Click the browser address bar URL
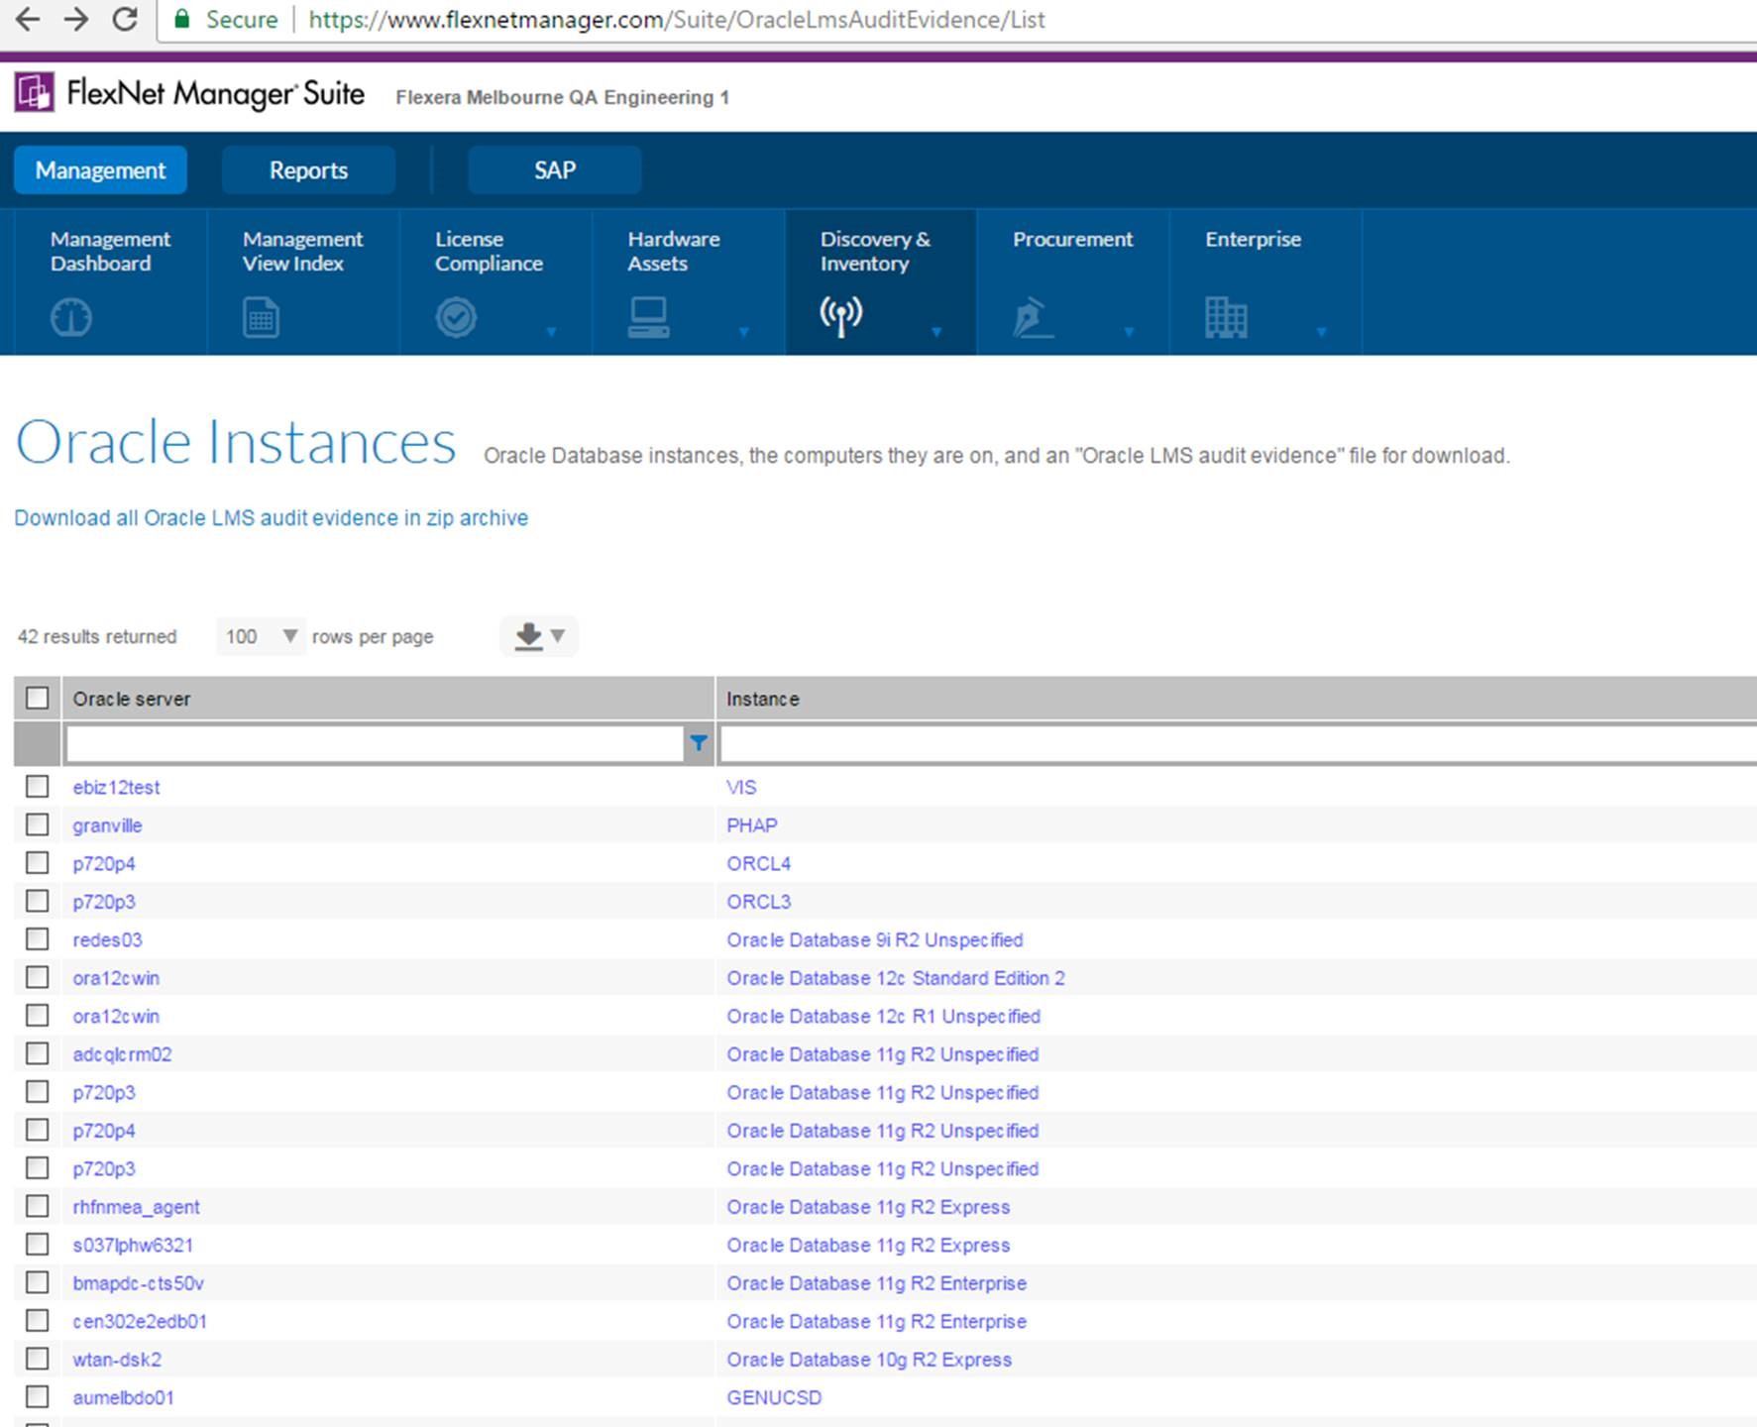Image resolution: width=1757 pixels, height=1427 pixels. pyautogui.click(x=676, y=20)
